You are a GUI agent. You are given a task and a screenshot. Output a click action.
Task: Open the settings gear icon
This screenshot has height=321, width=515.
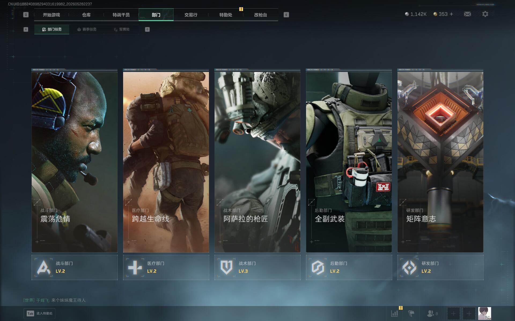point(485,14)
